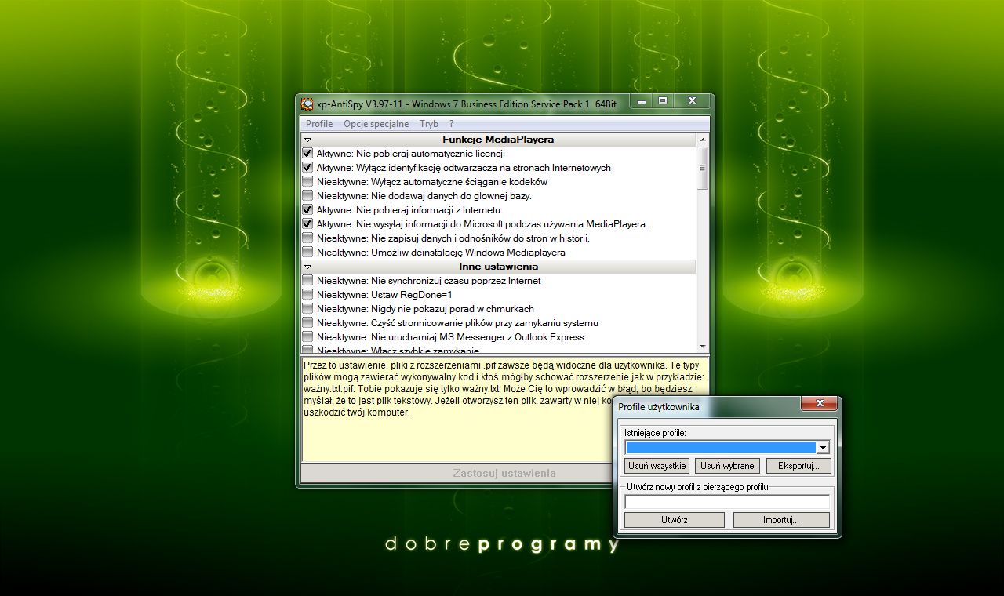Check Umożliw deinstalację Windows Mediaplayera
The width and height of the screenshot is (1004, 596).
[x=307, y=253]
